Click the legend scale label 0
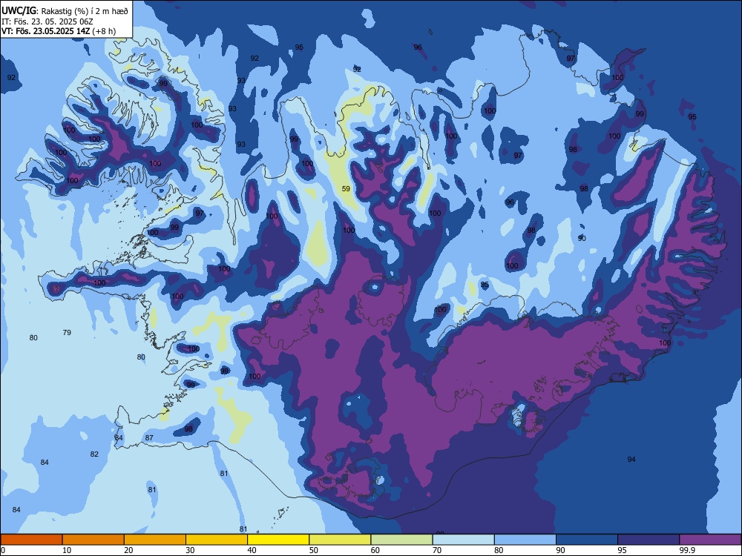 pyautogui.click(x=3, y=550)
